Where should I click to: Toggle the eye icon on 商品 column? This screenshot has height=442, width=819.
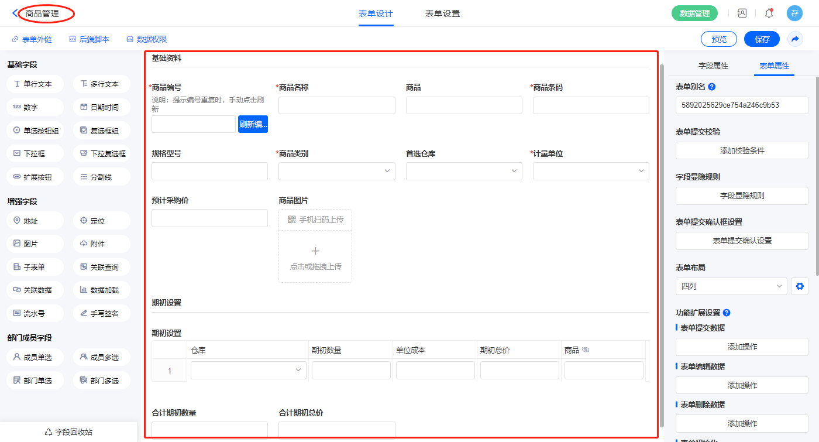click(x=586, y=350)
